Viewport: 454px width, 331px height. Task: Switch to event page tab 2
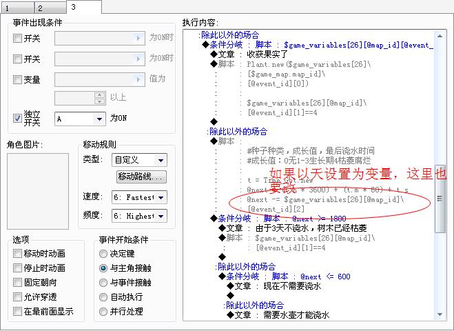click(50, 8)
